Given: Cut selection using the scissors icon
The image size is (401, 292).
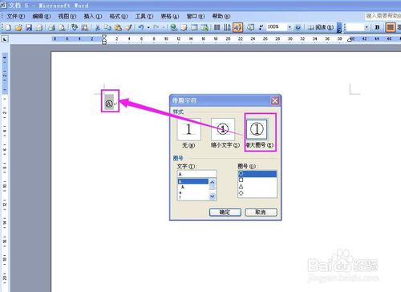Looking at the screenshot, I should tap(98, 27).
